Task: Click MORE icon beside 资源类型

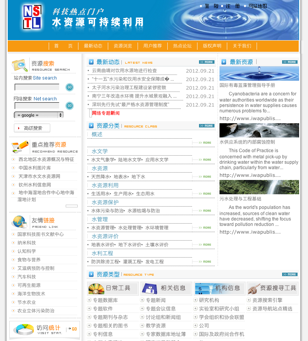Action: (x=289, y=274)
